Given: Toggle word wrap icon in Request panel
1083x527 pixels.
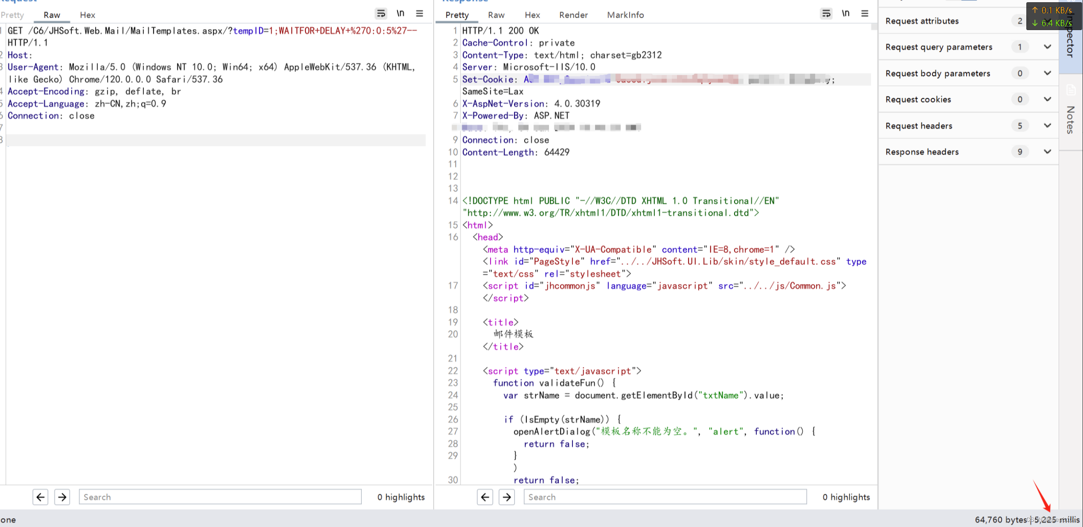Looking at the screenshot, I should point(381,14).
